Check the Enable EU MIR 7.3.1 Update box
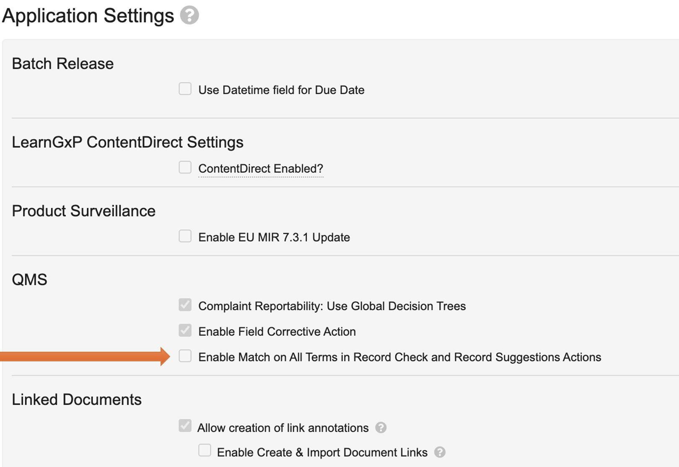This screenshot has width=679, height=467. point(185,236)
